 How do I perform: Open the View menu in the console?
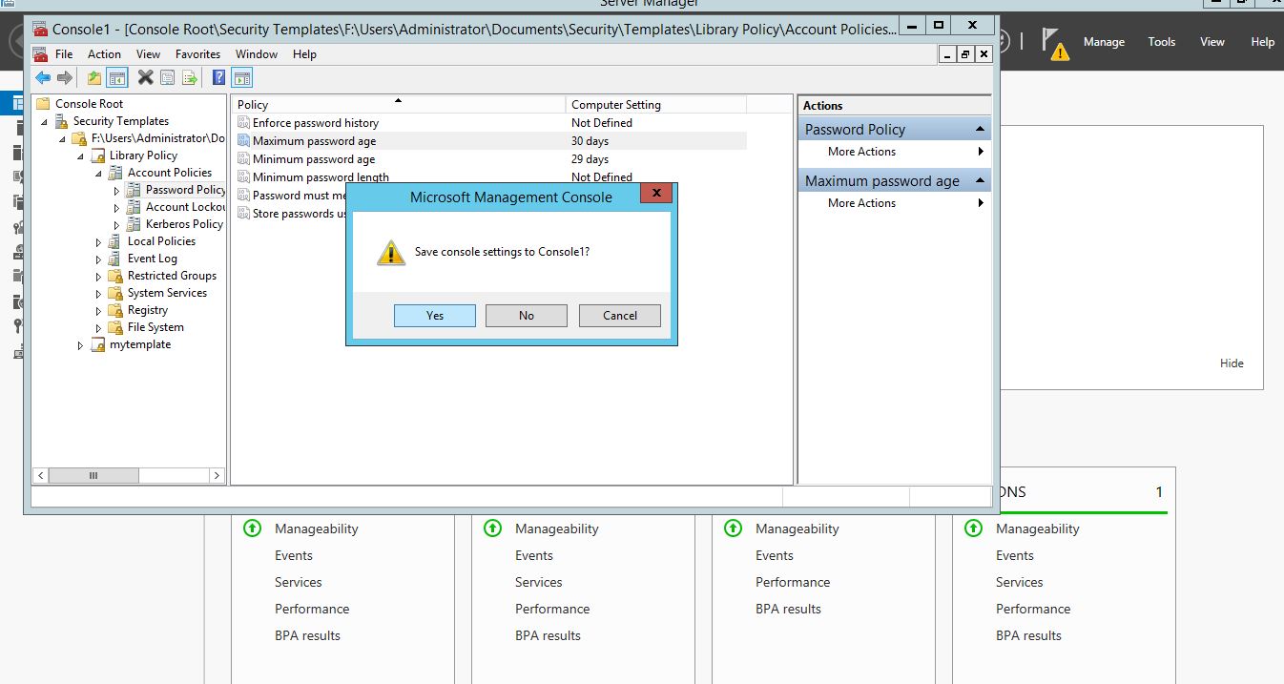point(149,54)
